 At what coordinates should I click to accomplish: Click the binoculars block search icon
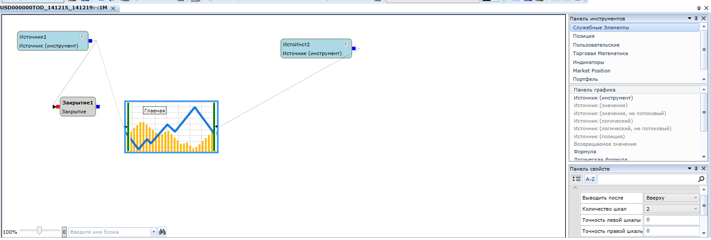tap(162, 232)
